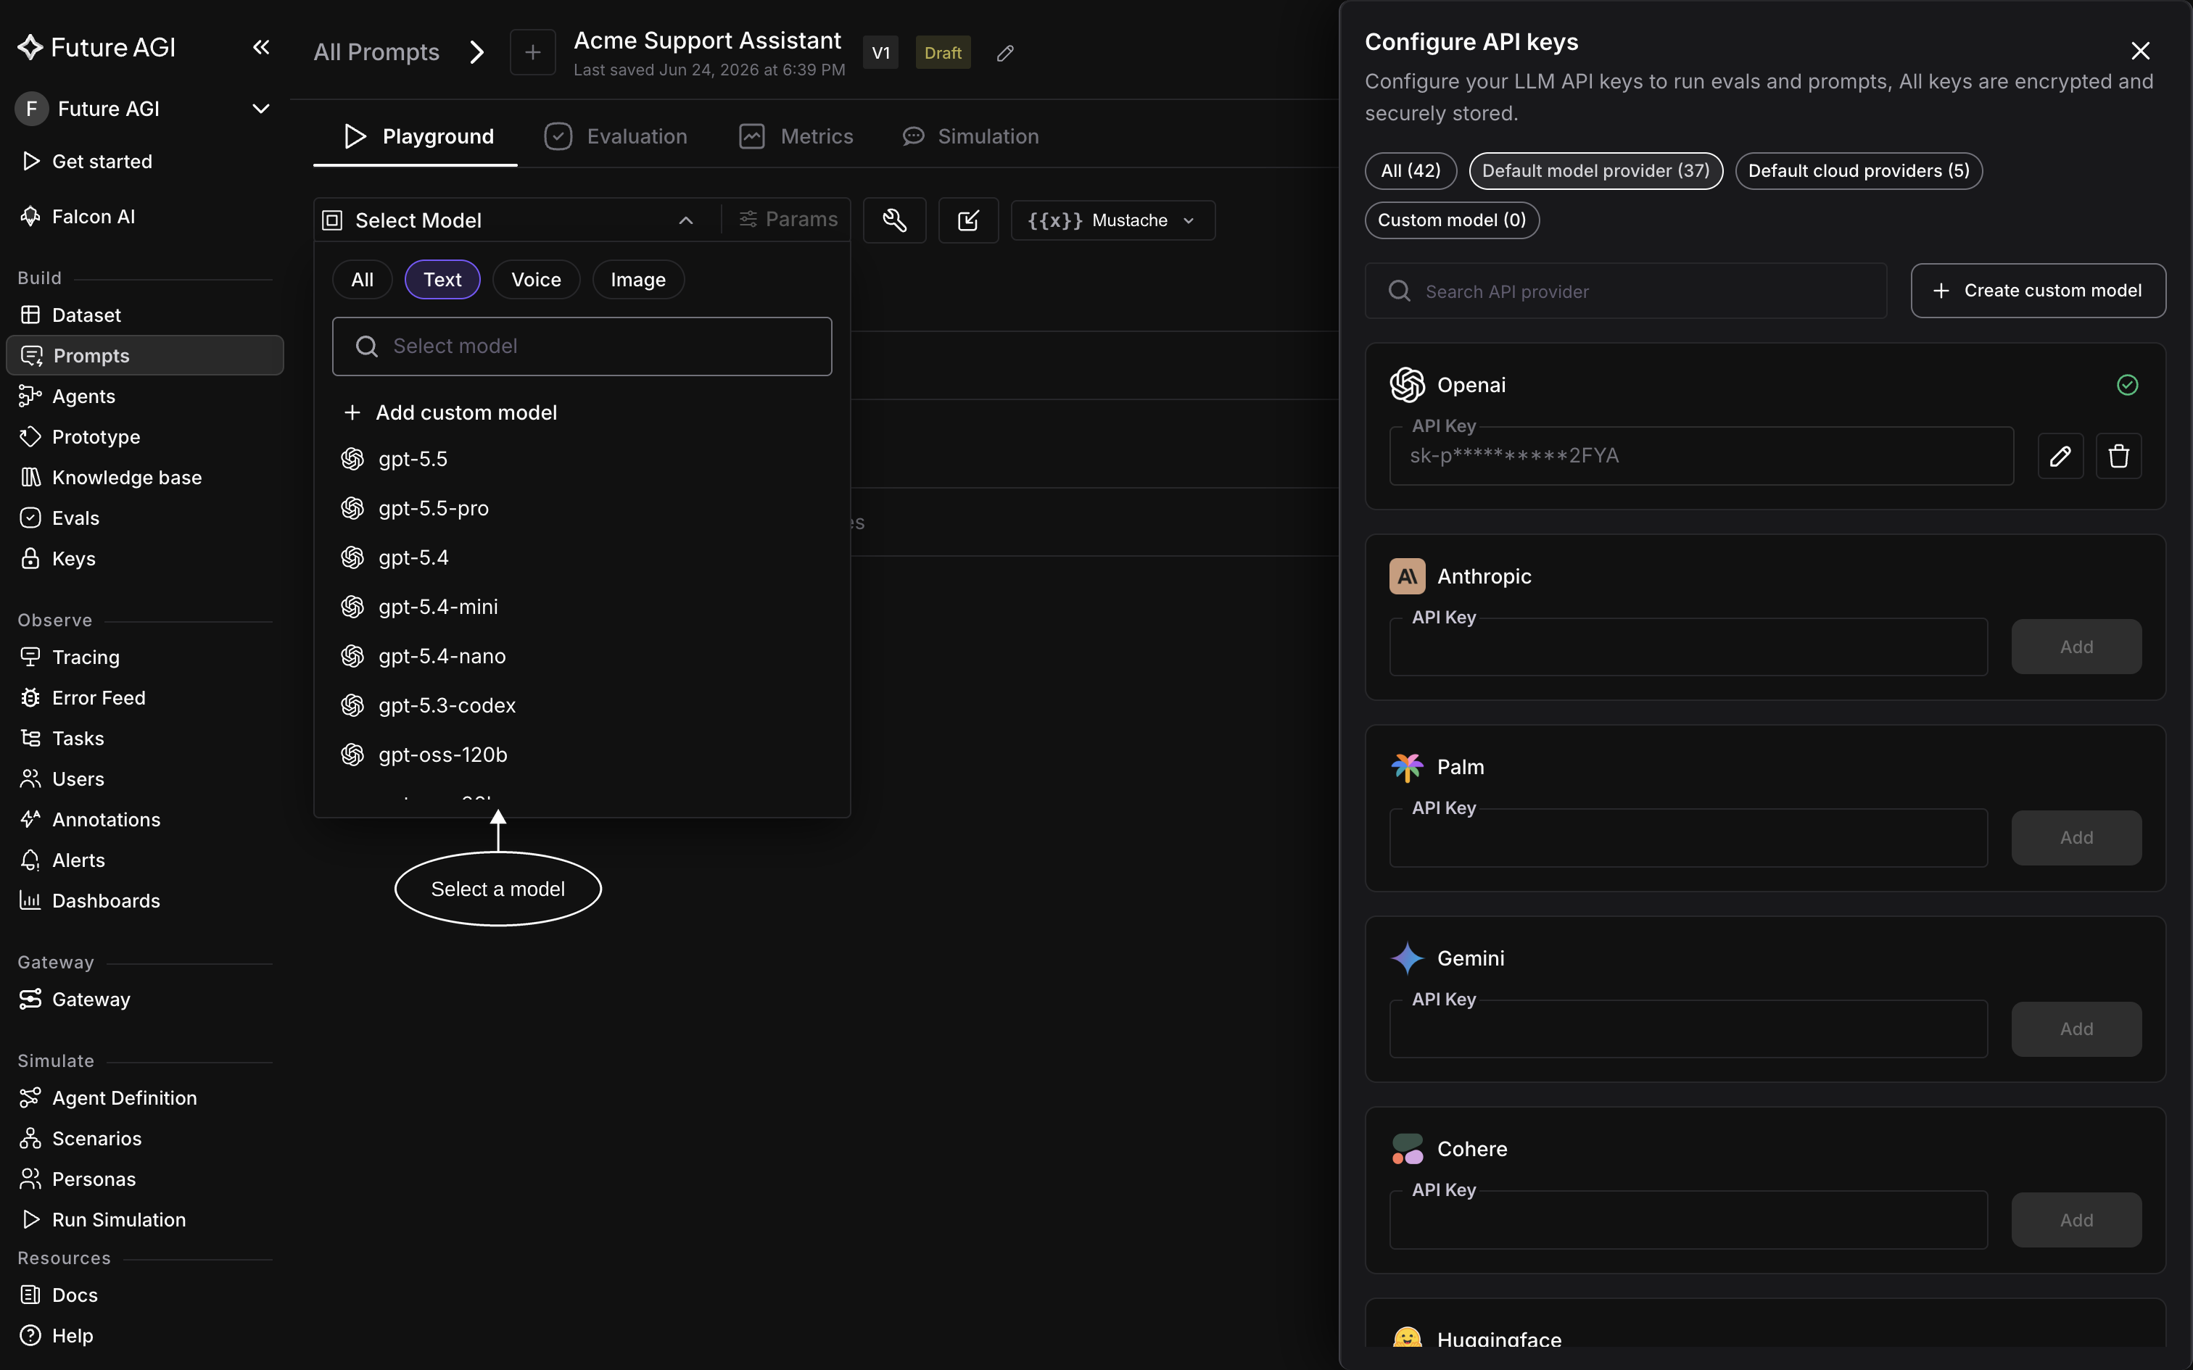Open Tasks in sidebar
Image resolution: width=2193 pixels, height=1370 pixels.
pyautogui.click(x=62, y=739)
